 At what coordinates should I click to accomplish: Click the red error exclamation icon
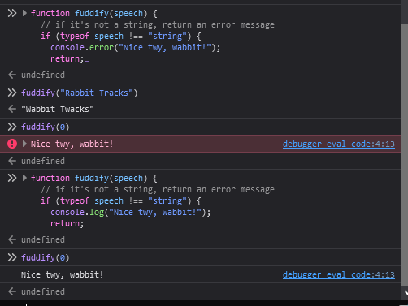pyautogui.click(x=12, y=144)
